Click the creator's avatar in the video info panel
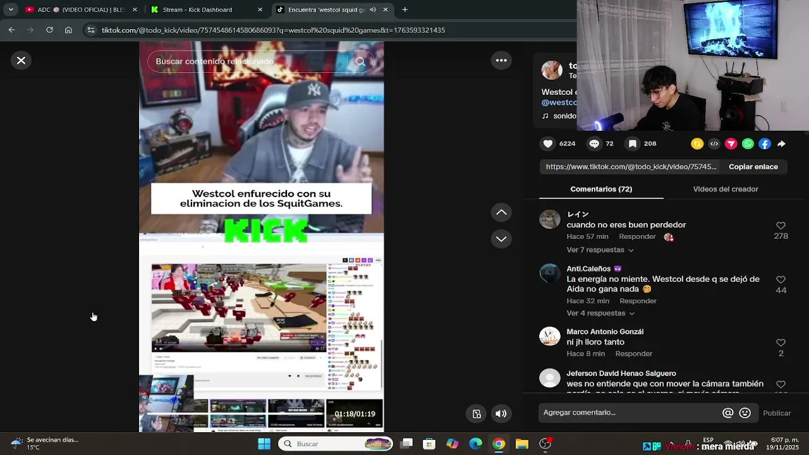The width and height of the screenshot is (809, 455). [x=552, y=71]
